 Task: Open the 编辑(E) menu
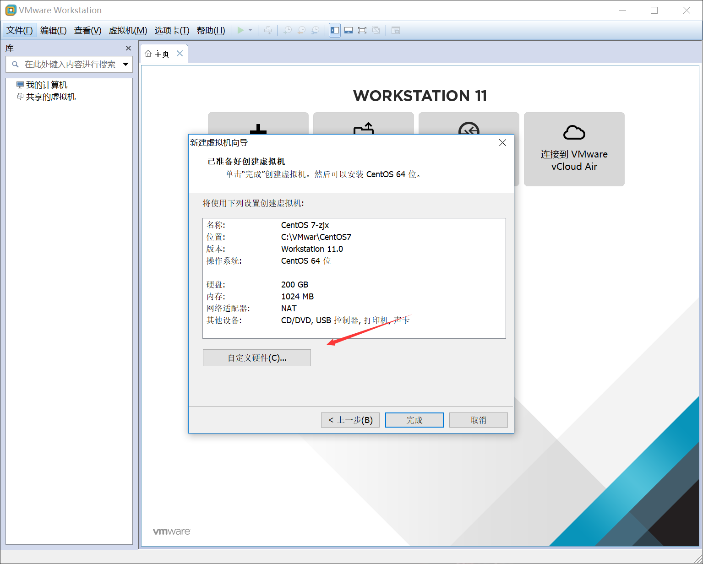tap(54, 30)
